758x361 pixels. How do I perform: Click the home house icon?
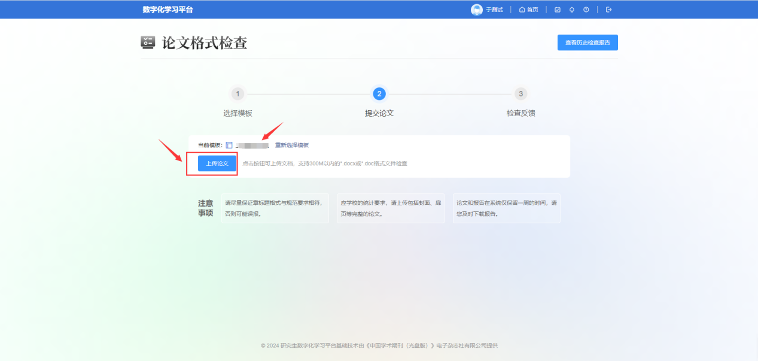coord(522,10)
